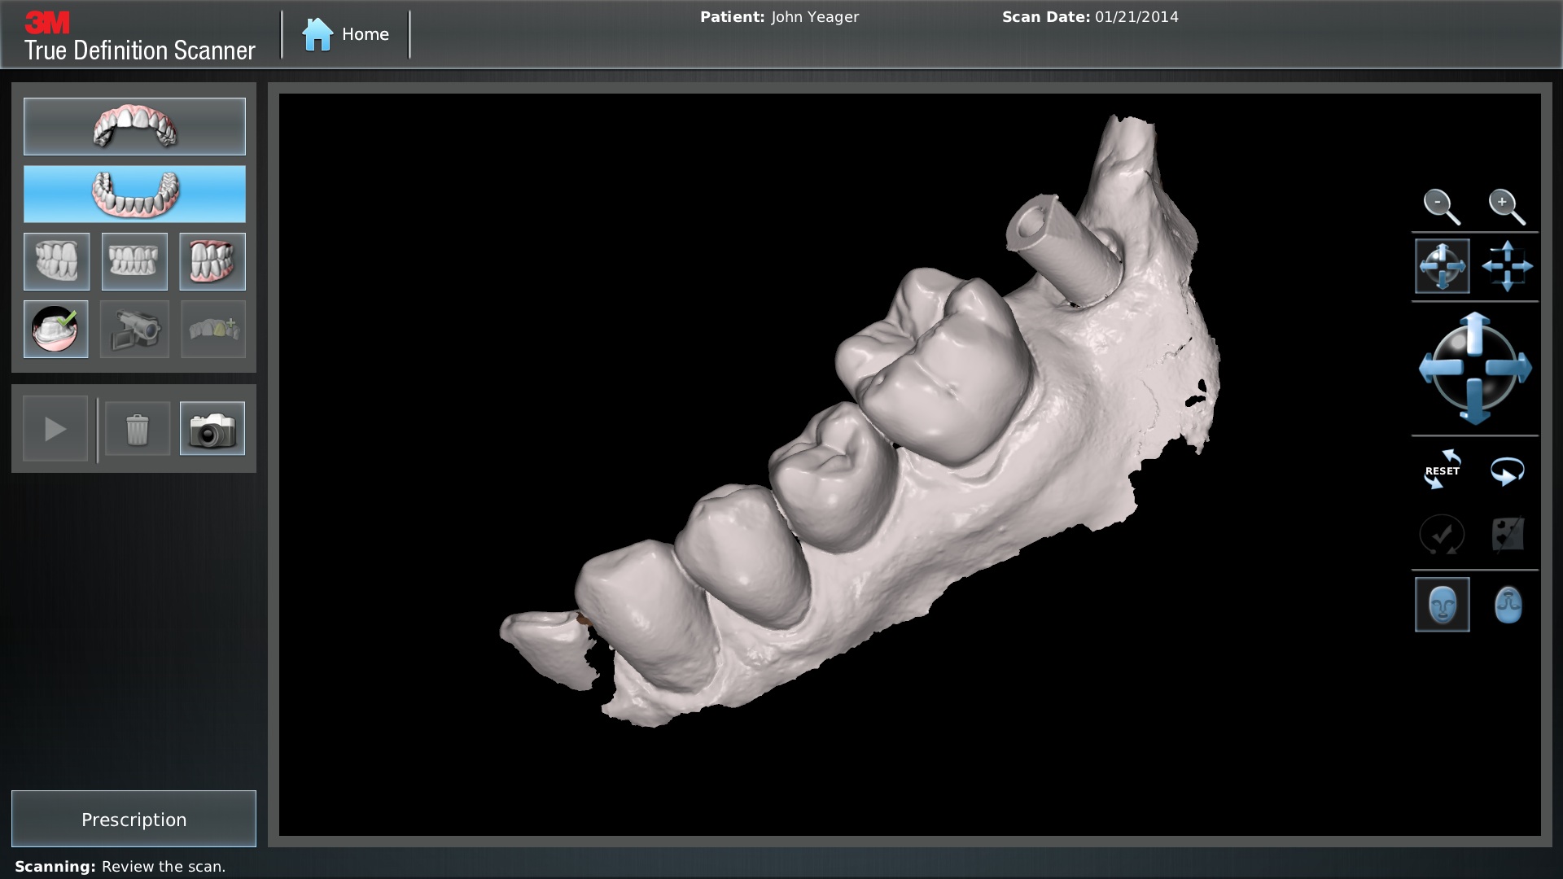Click the trash delete scan icon
The width and height of the screenshot is (1563, 879).
(x=138, y=429)
